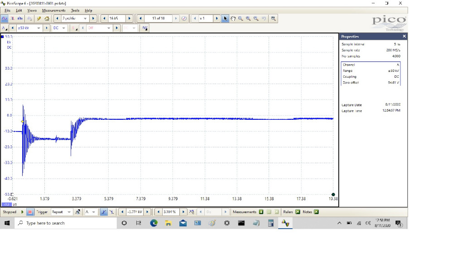This screenshot has width=453, height=254.
Task: Open Settings gear on taskbar
Action: pos(227,223)
